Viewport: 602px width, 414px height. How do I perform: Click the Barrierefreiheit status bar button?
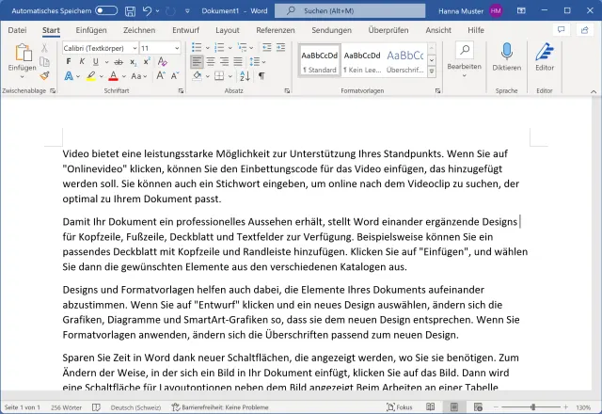coord(211,407)
